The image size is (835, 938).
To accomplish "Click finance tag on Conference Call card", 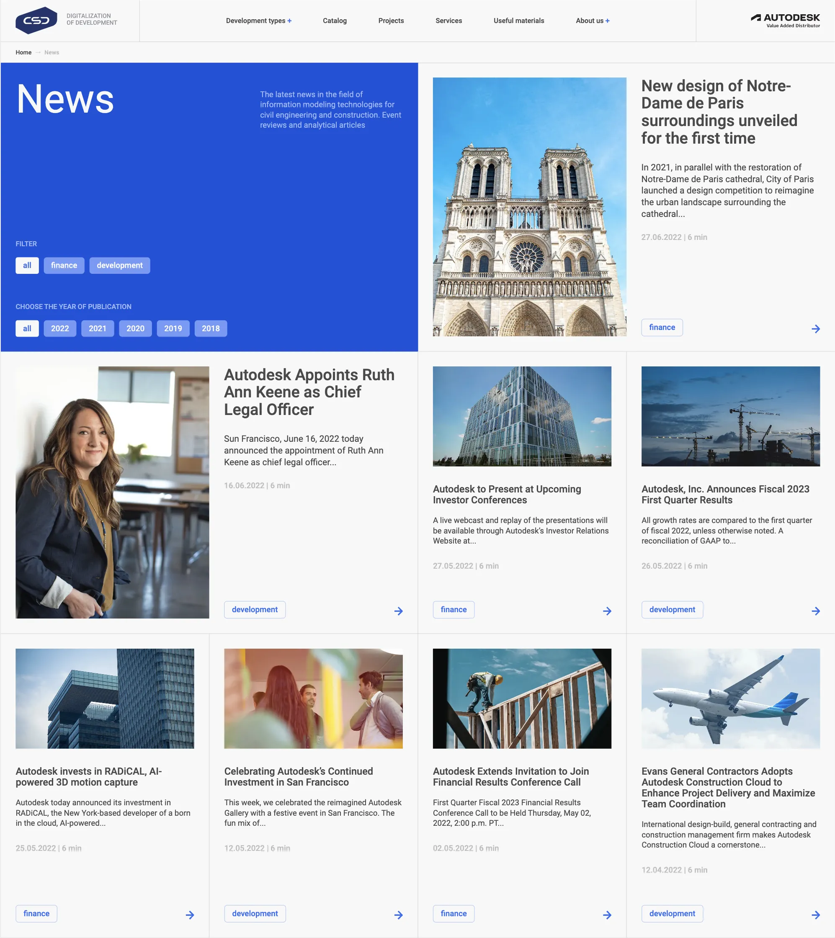I will click(x=453, y=914).
